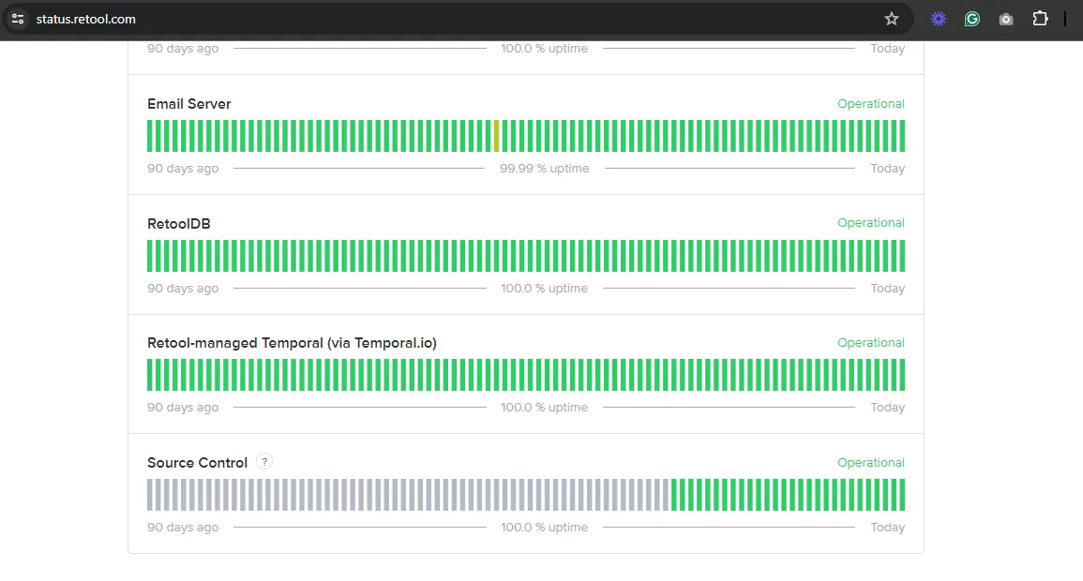Click 'Today' label under RetoolDB chart
This screenshot has width=1083, height=581.
(887, 289)
